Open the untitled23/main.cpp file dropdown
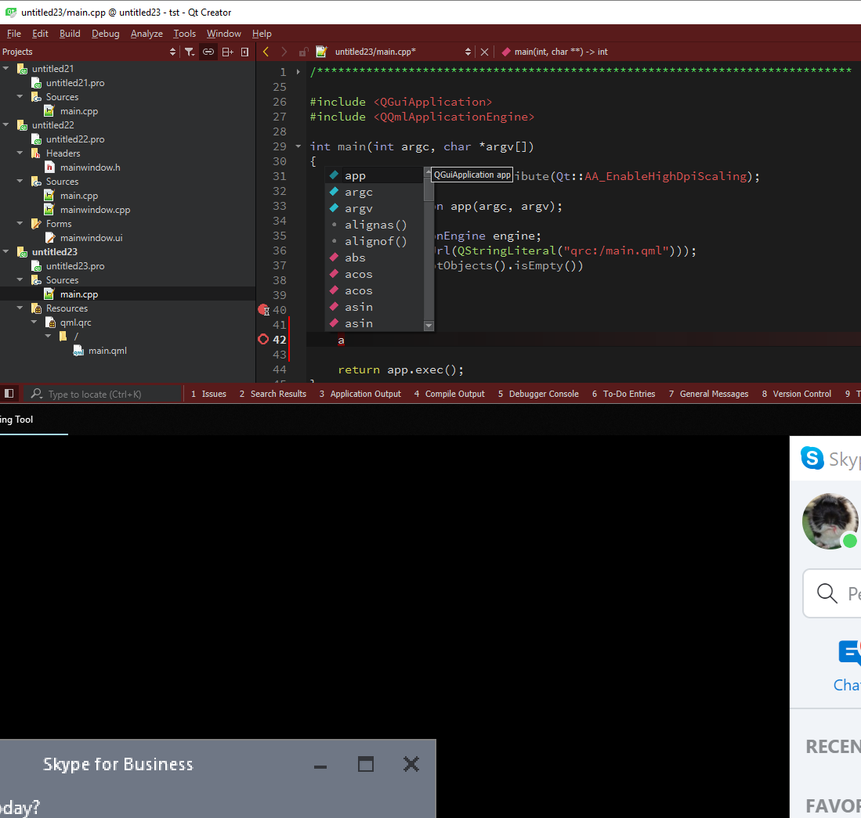Screen dimensions: 861x818 468,52
